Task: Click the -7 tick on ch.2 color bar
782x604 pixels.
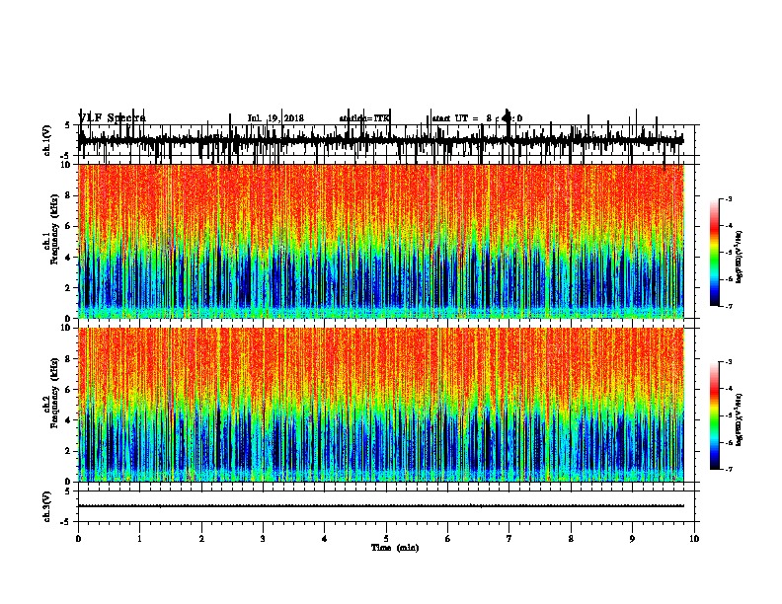Action: point(729,469)
